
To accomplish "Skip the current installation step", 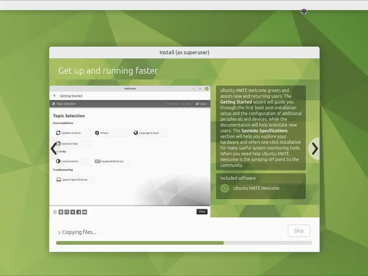I will coord(299,231).
